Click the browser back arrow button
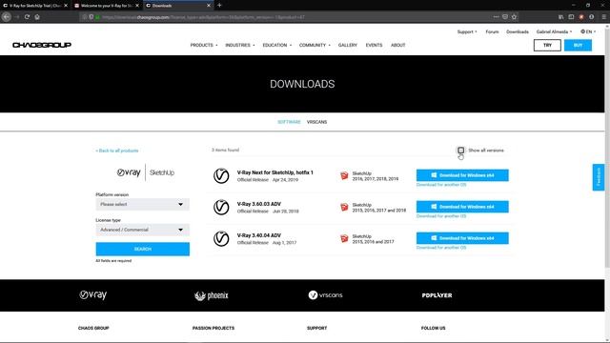This screenshot has width=610, height=343. (7, 17)
